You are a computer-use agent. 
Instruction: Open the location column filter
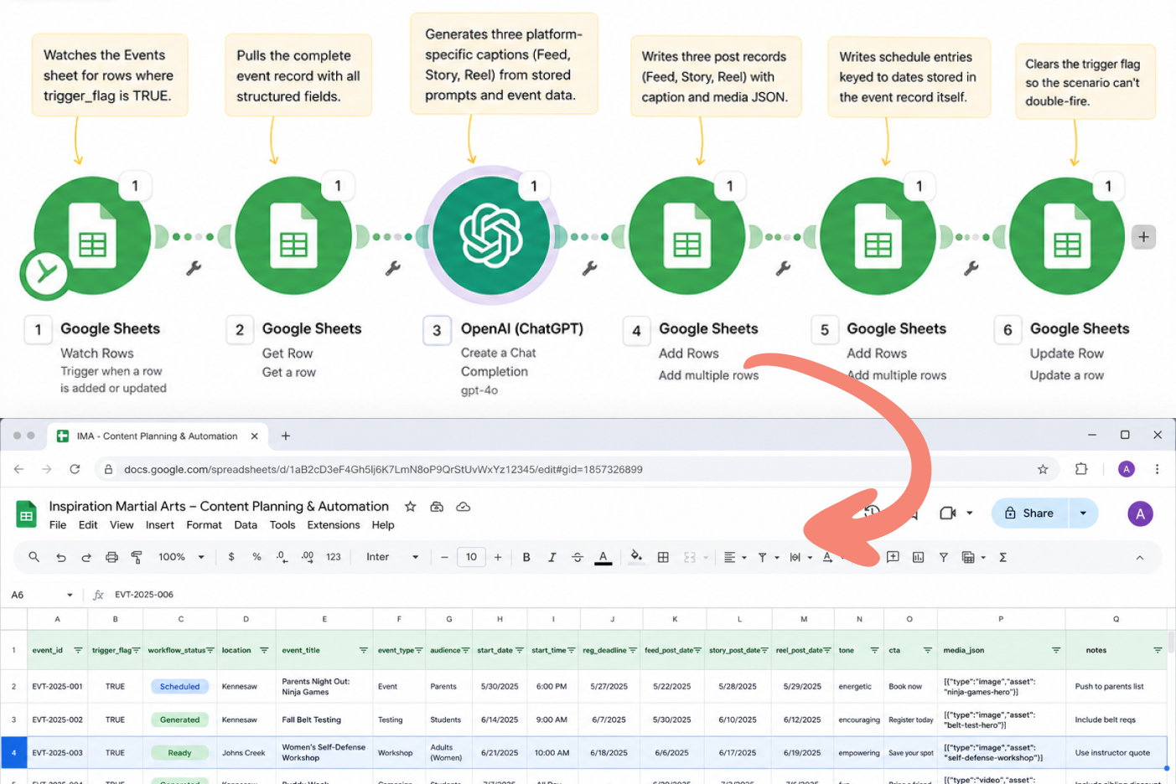pyautogui.click(x=264, y=650)
